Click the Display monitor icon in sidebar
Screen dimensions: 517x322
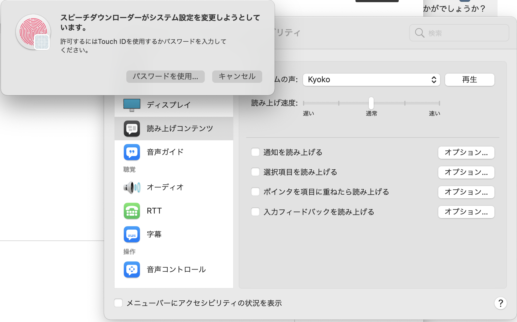pos(132,105)
